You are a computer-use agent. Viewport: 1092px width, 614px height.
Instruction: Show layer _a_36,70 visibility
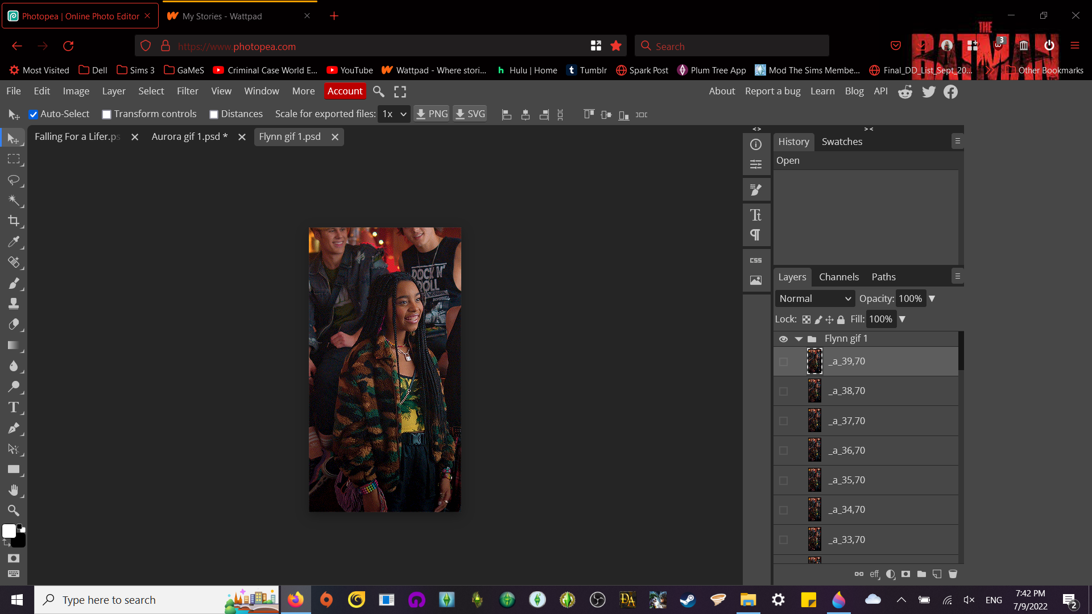[x=783, y=451]
